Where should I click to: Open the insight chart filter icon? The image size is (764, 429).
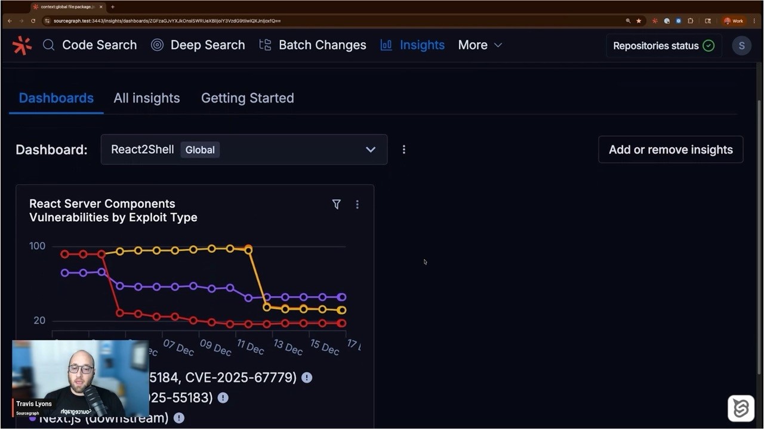[337, 204]
